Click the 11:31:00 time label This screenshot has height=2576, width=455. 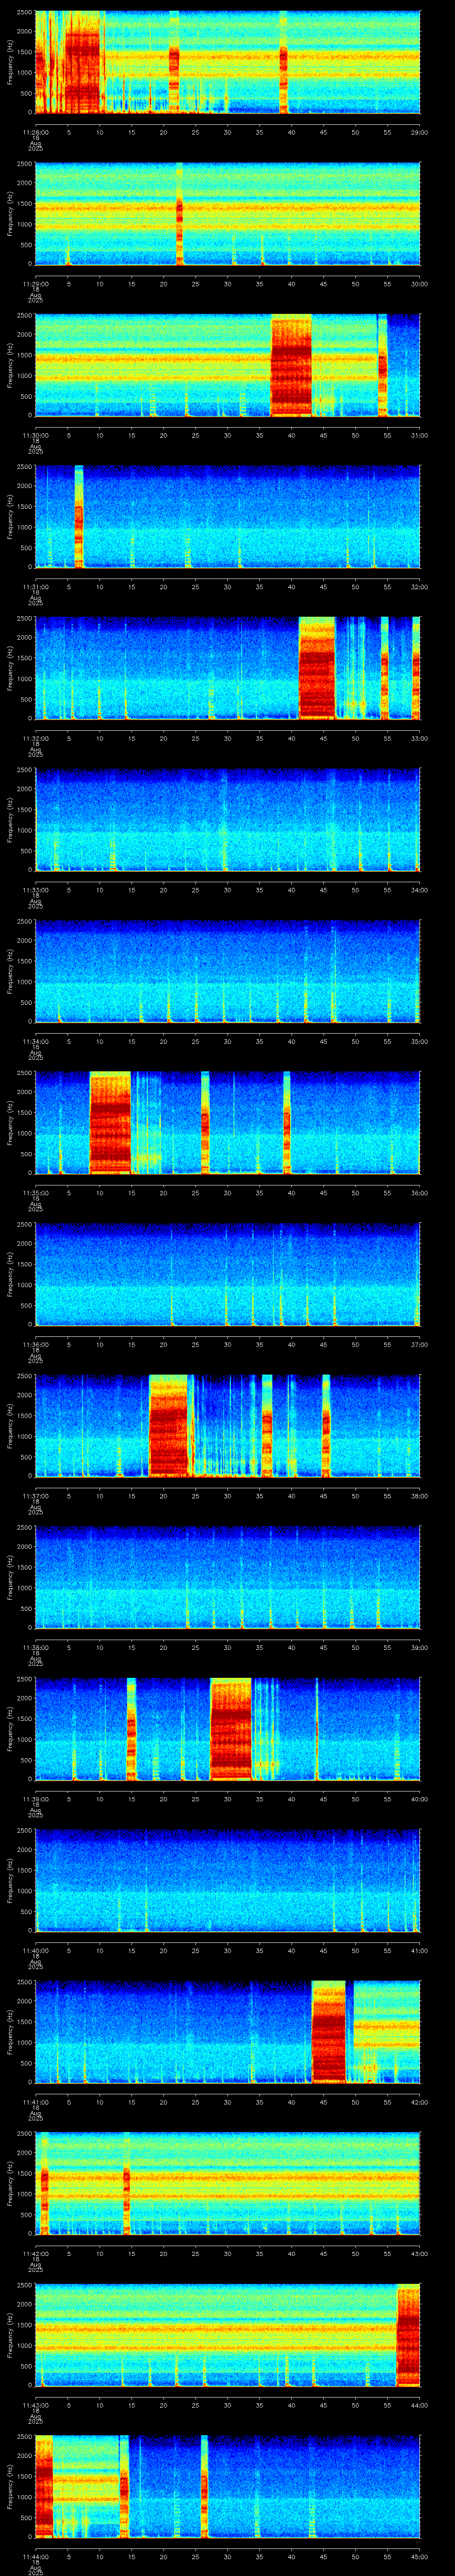[35, 586]
